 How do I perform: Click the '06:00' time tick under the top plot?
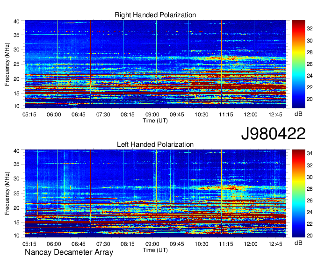pos(54,115)
